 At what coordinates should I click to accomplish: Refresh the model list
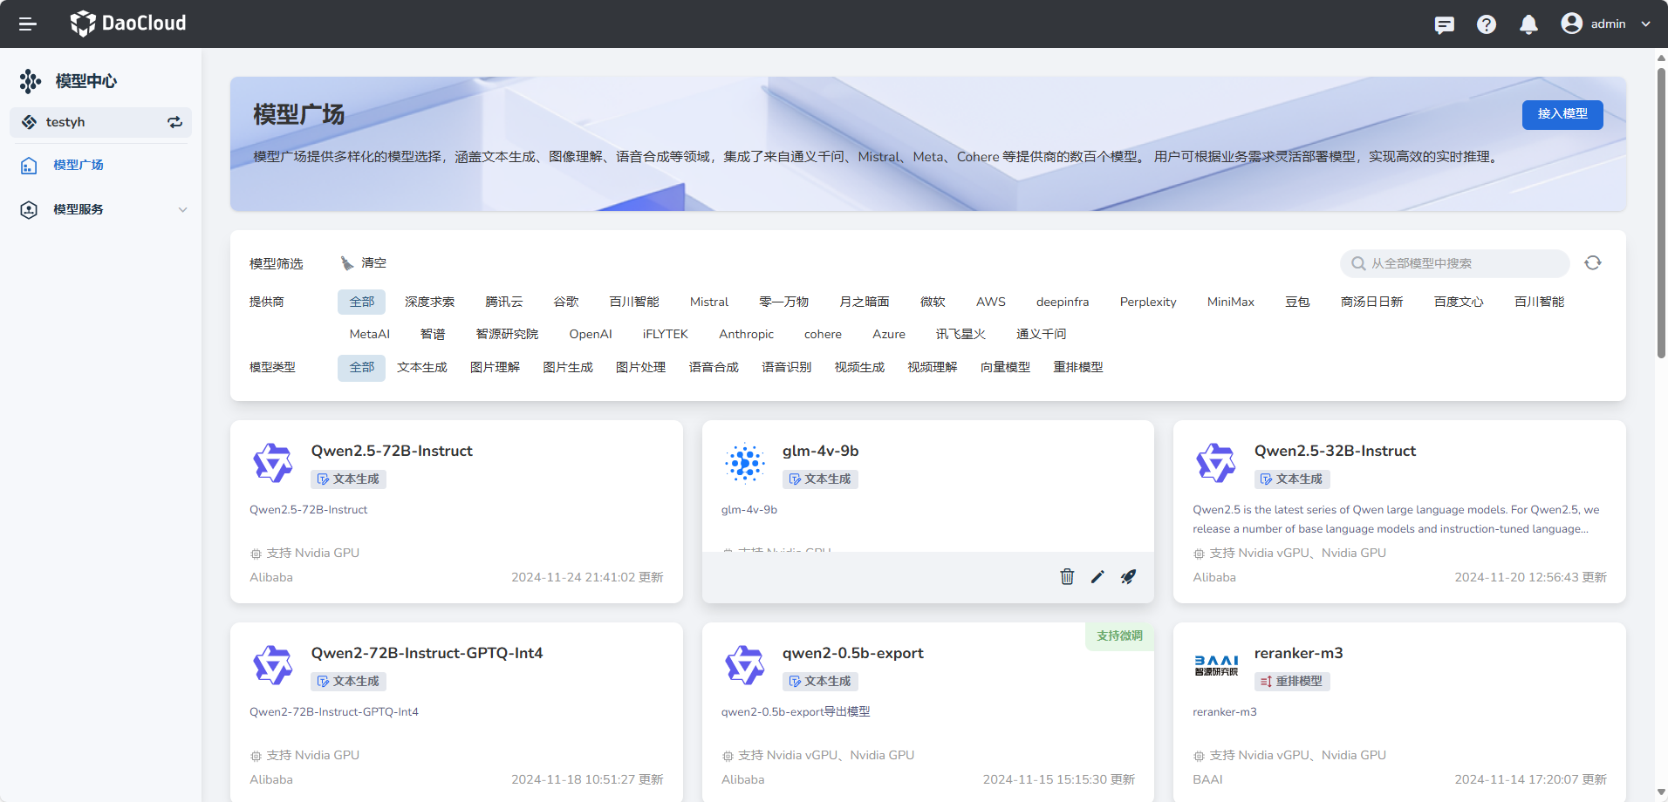pos(1593,263)
